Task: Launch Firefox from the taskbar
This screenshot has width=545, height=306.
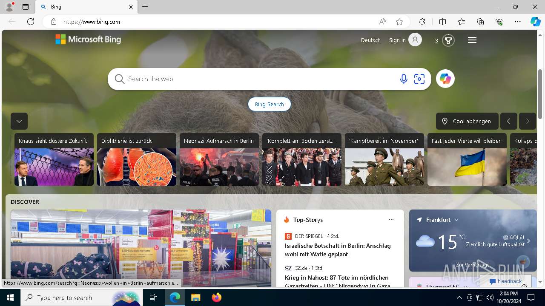Action: click(217, 297)
